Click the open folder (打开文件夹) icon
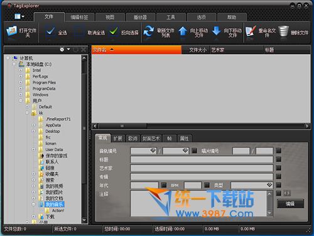Image resolution: width=314 pixels, height=236 pixels. point(11,31)
